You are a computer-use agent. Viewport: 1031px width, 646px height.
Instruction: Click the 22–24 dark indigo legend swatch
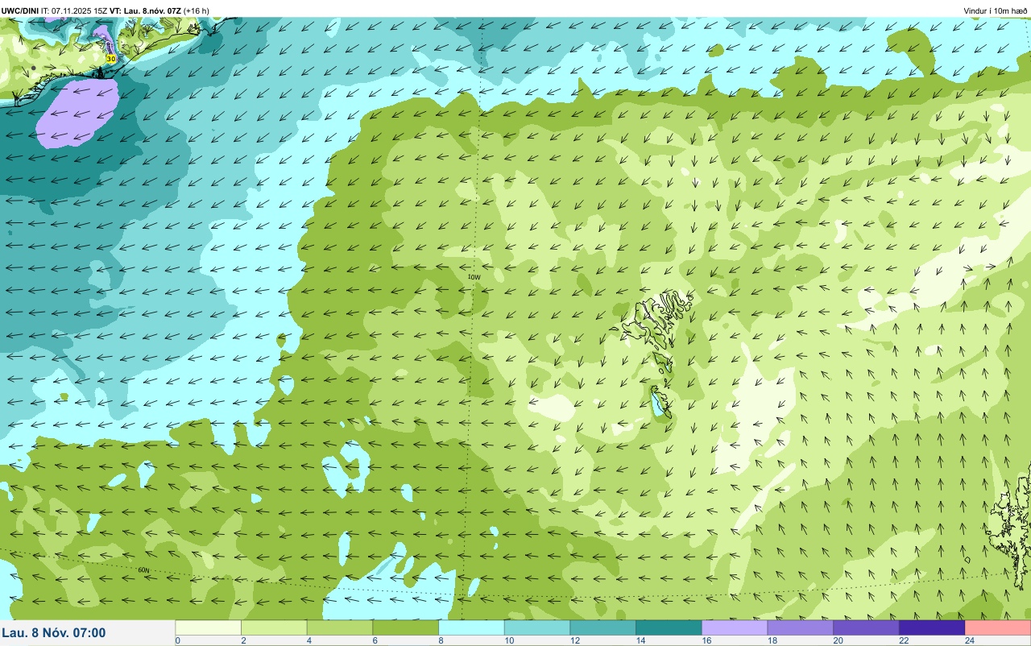(932, 627)
